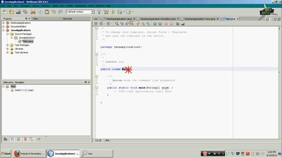The height and width of the screenshot is (158, 282).
Task: Expand the Test Packages folder
Action: (x=7, y=45)
